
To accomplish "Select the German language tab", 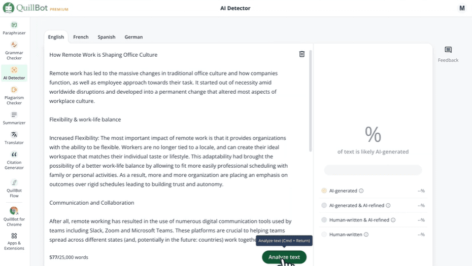I will coord(133,37).
